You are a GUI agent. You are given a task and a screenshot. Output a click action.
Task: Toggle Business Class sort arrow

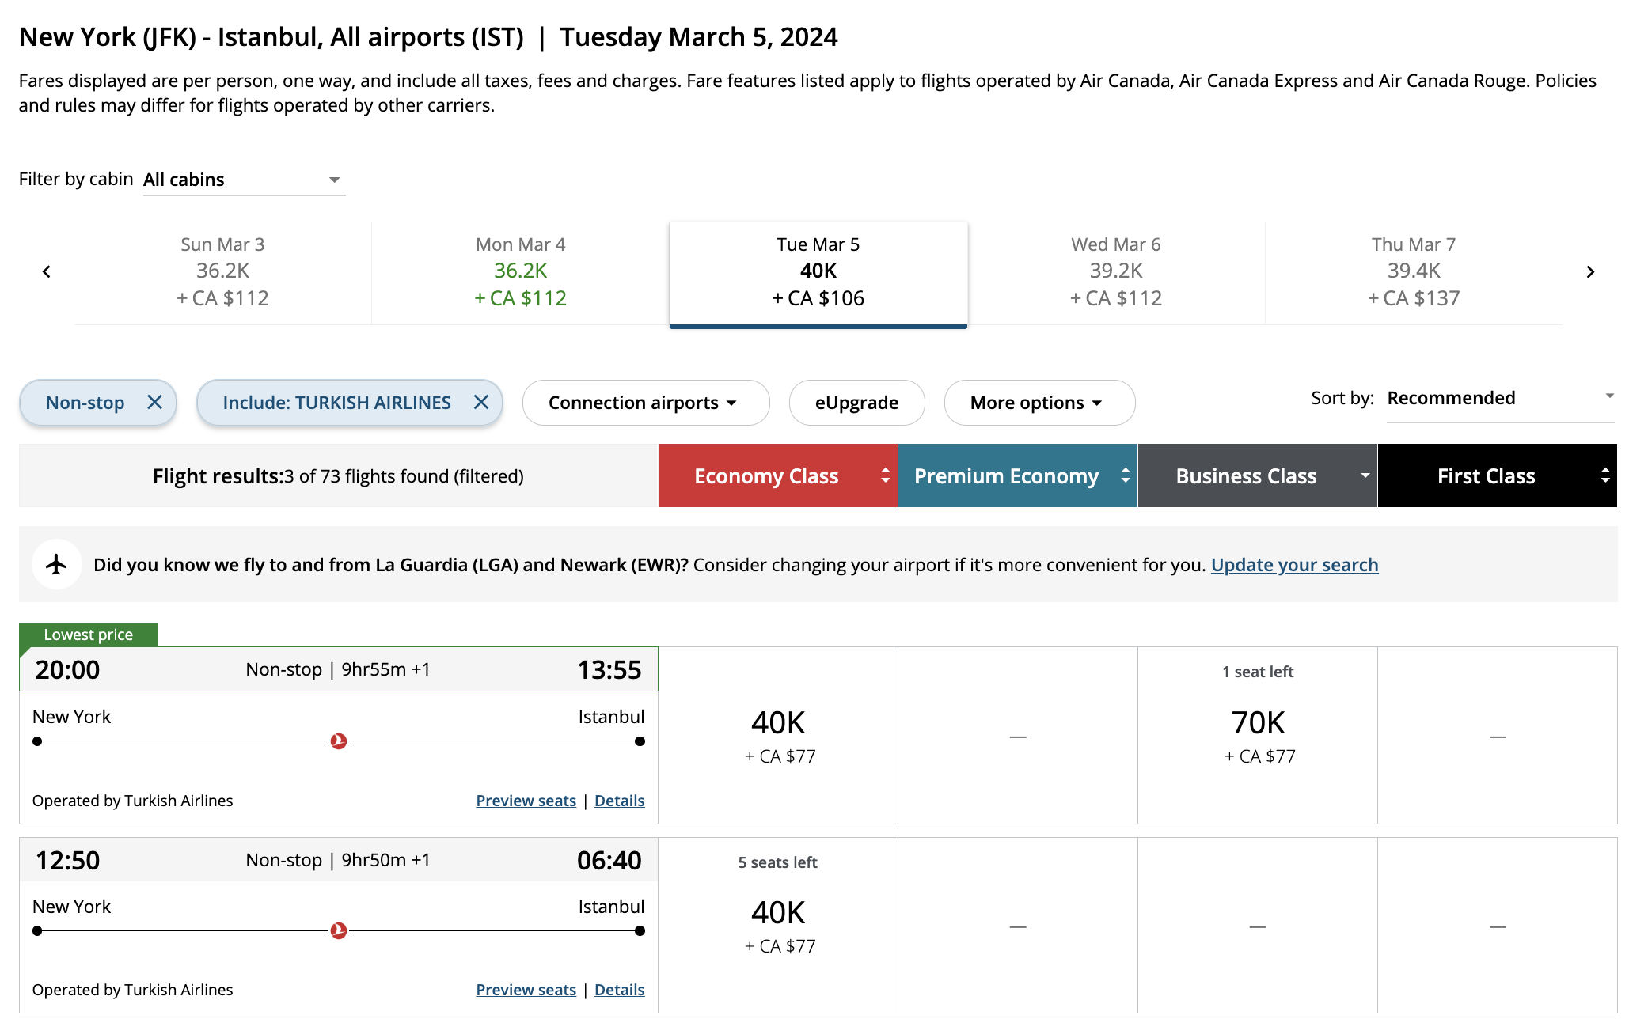pyautogui.click(x=1365, y=475)
